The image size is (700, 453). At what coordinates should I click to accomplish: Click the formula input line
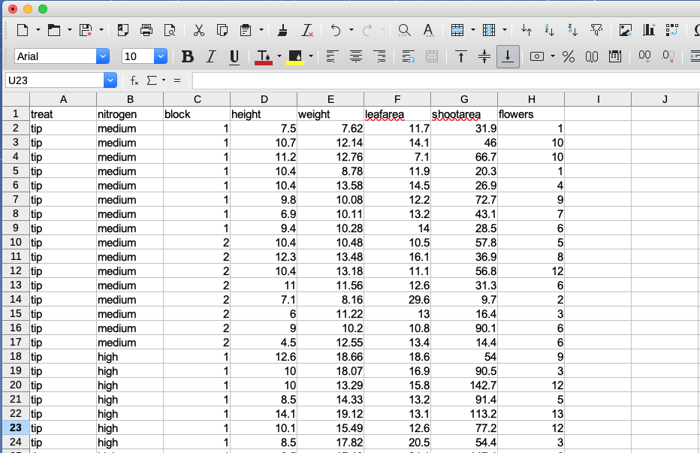click(x=443, y=80)
